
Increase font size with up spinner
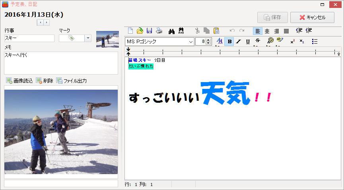pyautogui.click(x=208, y=40)
